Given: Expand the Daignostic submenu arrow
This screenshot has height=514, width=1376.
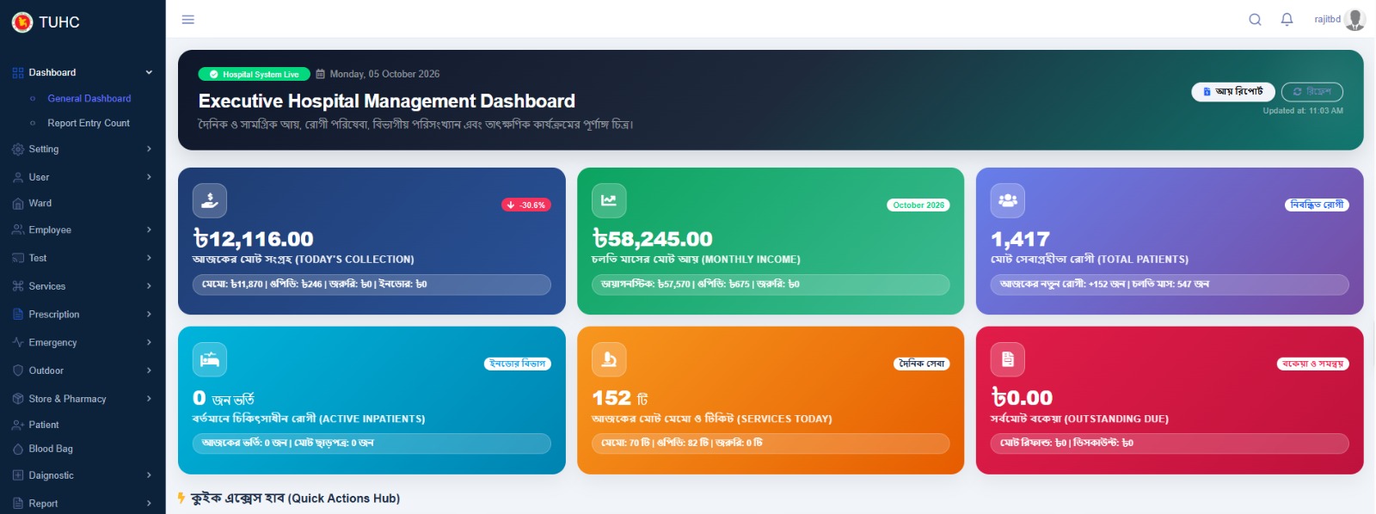Looking at the screenshot, I should click(x=149, y=474).
